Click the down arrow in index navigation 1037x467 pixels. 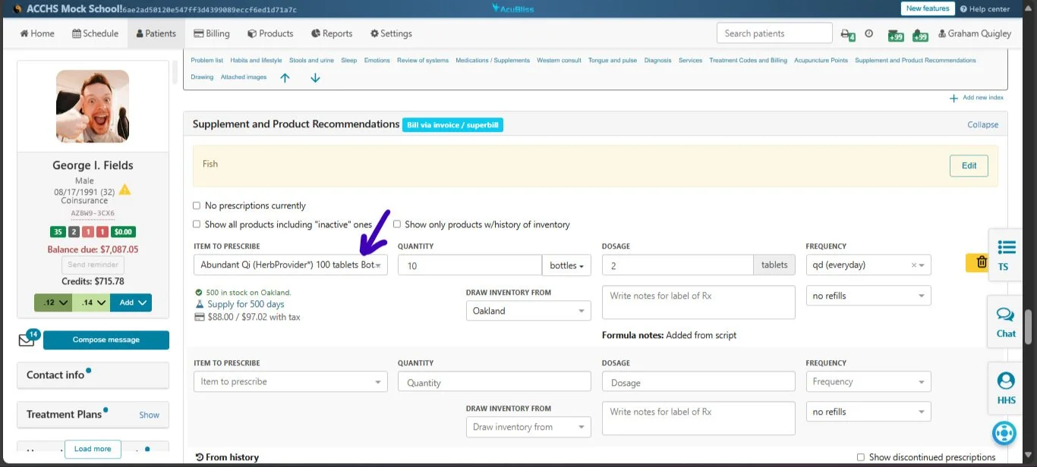coord(315,77)
